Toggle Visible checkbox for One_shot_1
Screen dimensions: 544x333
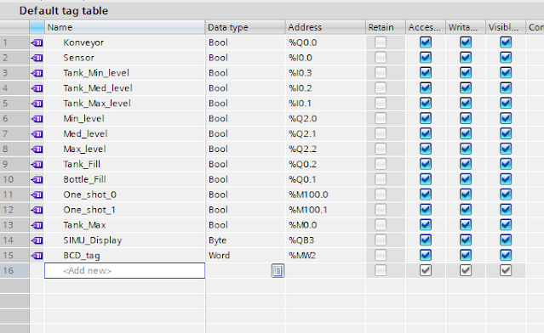[x=506, y=210]
